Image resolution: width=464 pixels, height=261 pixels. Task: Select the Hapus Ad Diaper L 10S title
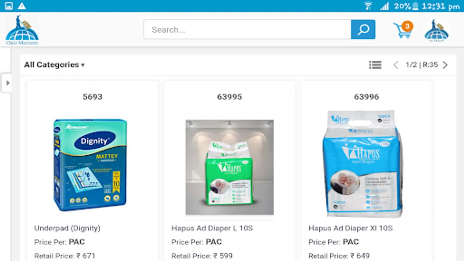coord(212,228)
